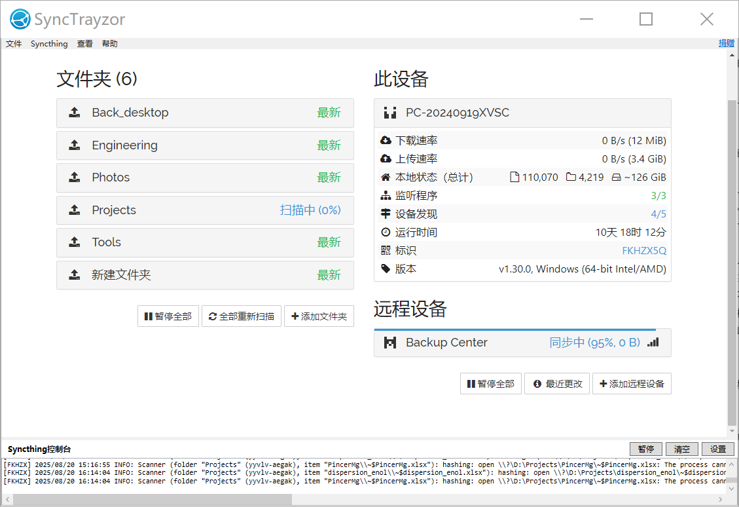Open the FKHZX5Q device ID link

[x=643, y=251]
